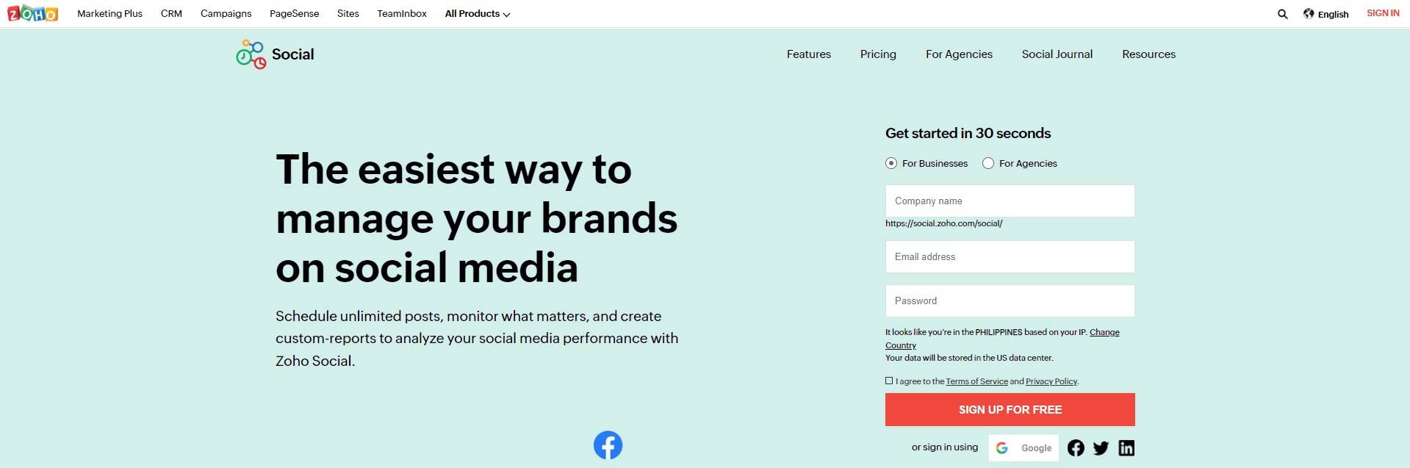Open the English language selector
Viewport: 1410px width, 468px height.
click(1333, 14)
